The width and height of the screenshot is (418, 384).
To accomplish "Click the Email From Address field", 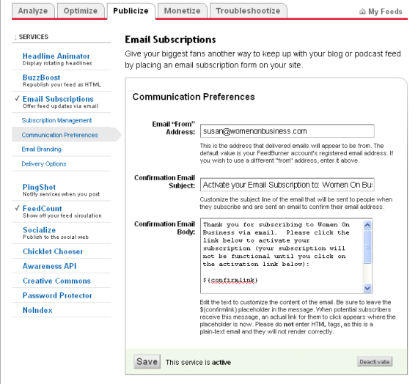I will pyautogui.click(x=287, y=131).
